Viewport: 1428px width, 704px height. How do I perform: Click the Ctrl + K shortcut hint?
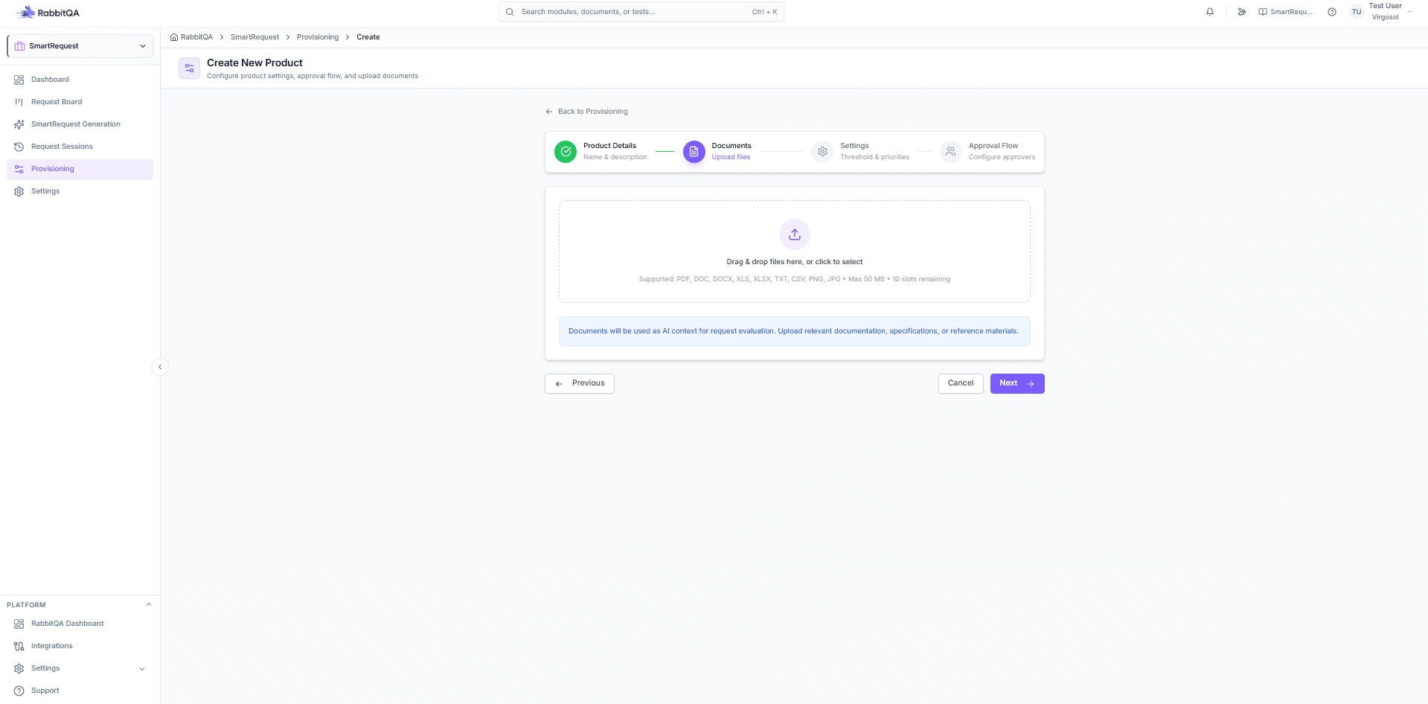[764, 12]
